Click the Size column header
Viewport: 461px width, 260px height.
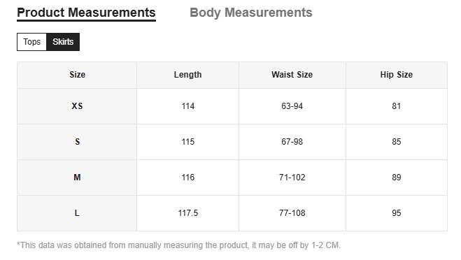(77, 75)
